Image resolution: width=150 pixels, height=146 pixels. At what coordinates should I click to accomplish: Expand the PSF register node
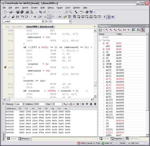pos(103,49)
